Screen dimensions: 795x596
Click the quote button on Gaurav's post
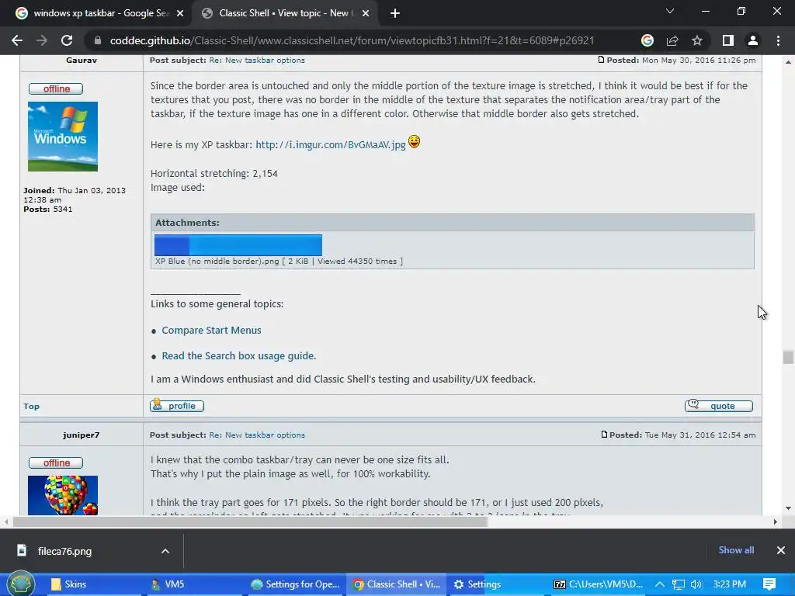point(718,406)
